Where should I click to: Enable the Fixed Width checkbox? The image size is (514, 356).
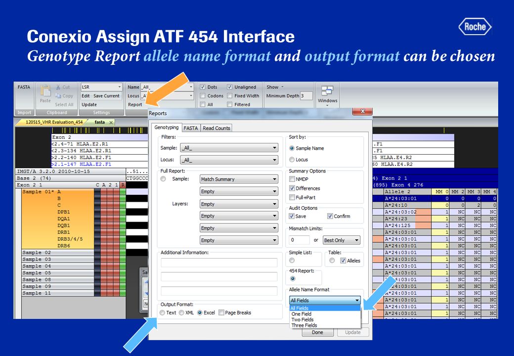[229, 96]
